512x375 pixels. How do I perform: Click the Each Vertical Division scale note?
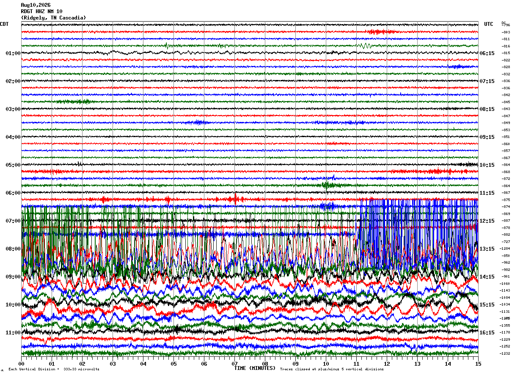54,369
